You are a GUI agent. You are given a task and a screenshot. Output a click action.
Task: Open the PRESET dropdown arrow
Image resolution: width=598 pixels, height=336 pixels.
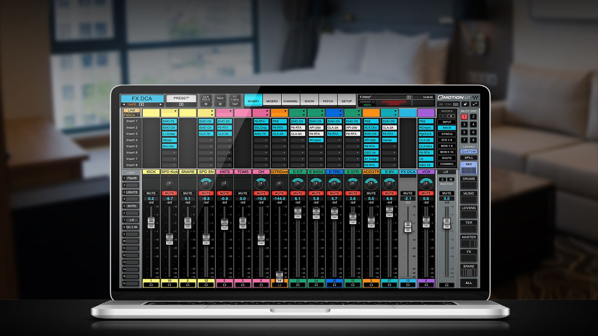(181, 104)
